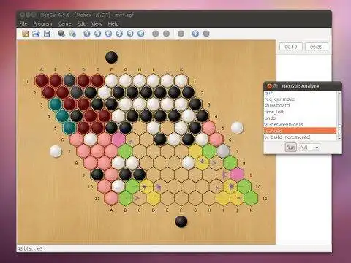Click the pink hex cell K5
351x263 pixels.
209,128
